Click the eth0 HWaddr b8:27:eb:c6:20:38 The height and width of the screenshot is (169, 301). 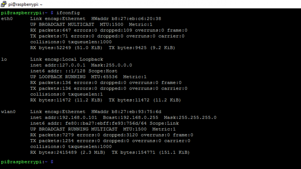point(126,18)
